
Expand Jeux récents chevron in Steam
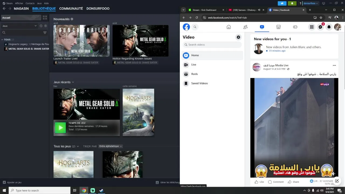(x=73, y=82)
